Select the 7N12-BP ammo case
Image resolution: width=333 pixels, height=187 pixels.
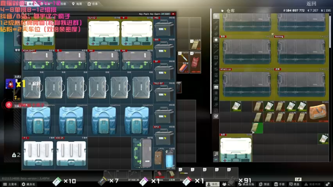pos(164,93)
